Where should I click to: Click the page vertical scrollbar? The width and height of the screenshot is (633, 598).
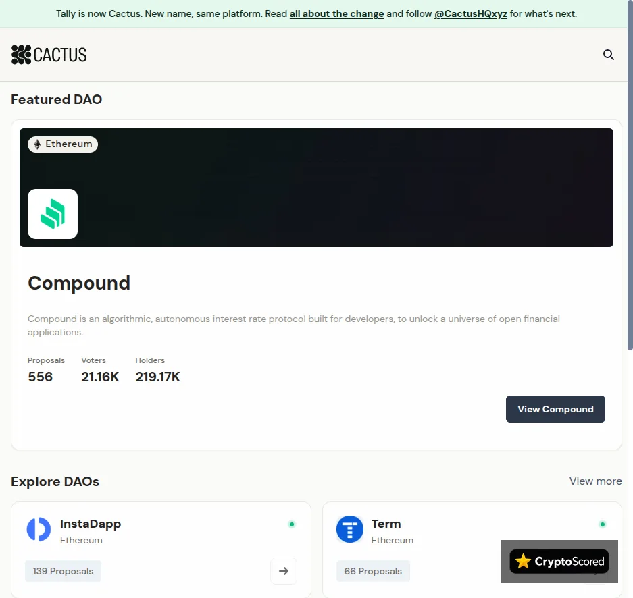pos(630,175)
